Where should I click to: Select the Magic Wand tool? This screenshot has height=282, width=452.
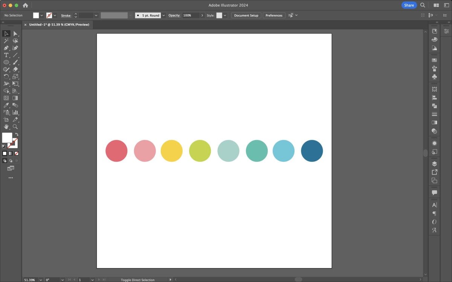tap(6, 41)
